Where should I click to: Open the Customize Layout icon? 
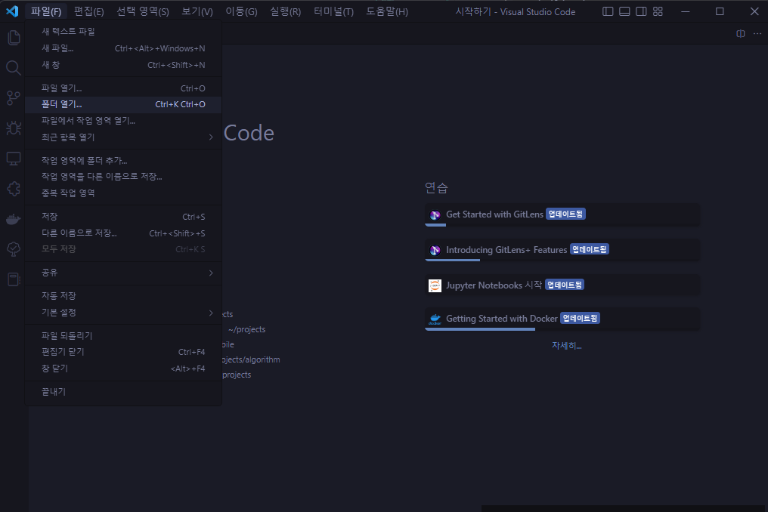658,11
